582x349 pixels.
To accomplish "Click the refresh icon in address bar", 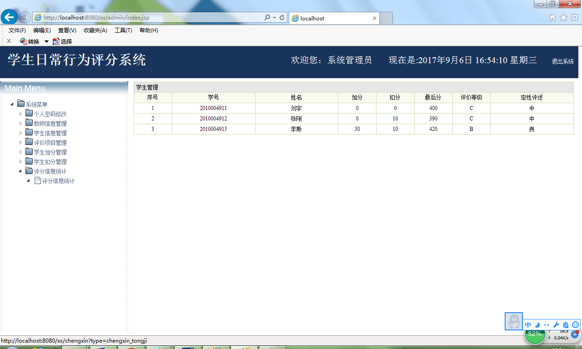I will tap(282, 18).
